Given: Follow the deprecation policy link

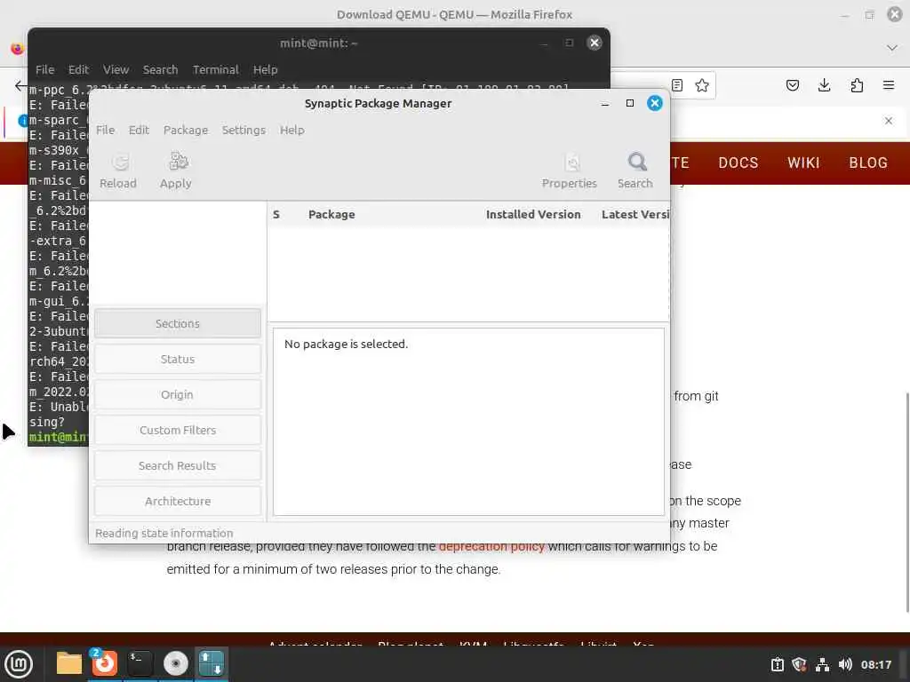Looking at the screenshot, I should 491,546.
